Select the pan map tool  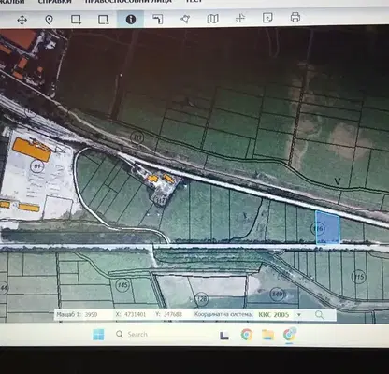click(x=22, y=21)
